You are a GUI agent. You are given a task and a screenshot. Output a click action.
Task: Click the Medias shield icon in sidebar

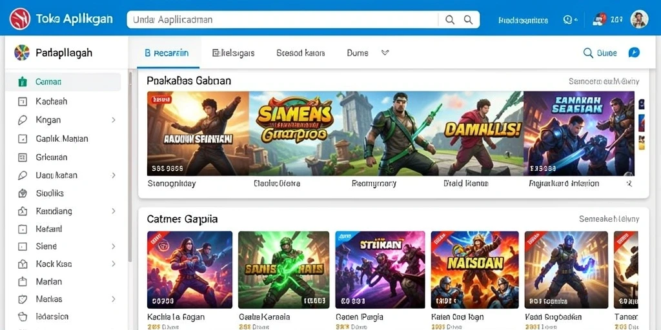23,299
